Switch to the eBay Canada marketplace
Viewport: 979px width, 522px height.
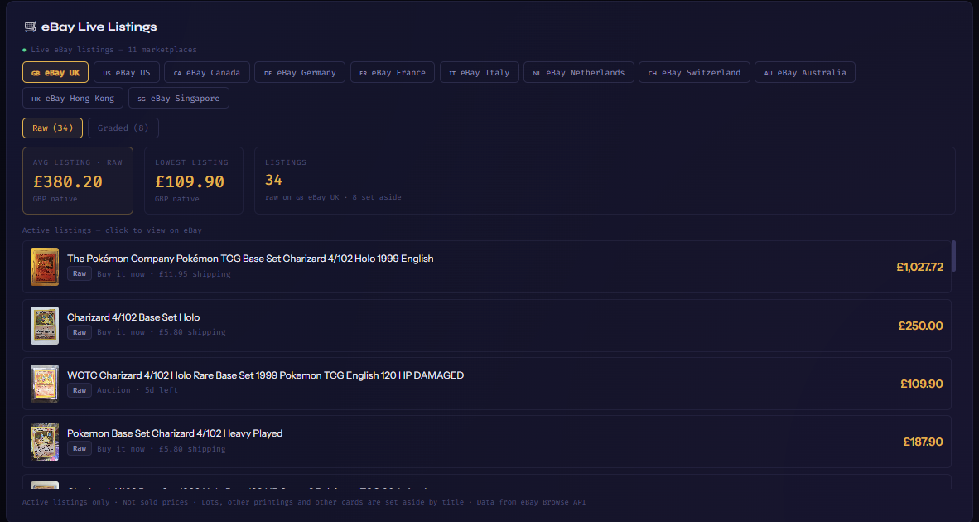point(207,72)
